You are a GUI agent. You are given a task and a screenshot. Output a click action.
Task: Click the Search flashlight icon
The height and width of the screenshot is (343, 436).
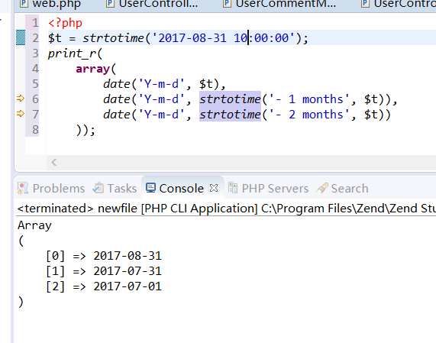pyautogui.click(x=322, y=188)
